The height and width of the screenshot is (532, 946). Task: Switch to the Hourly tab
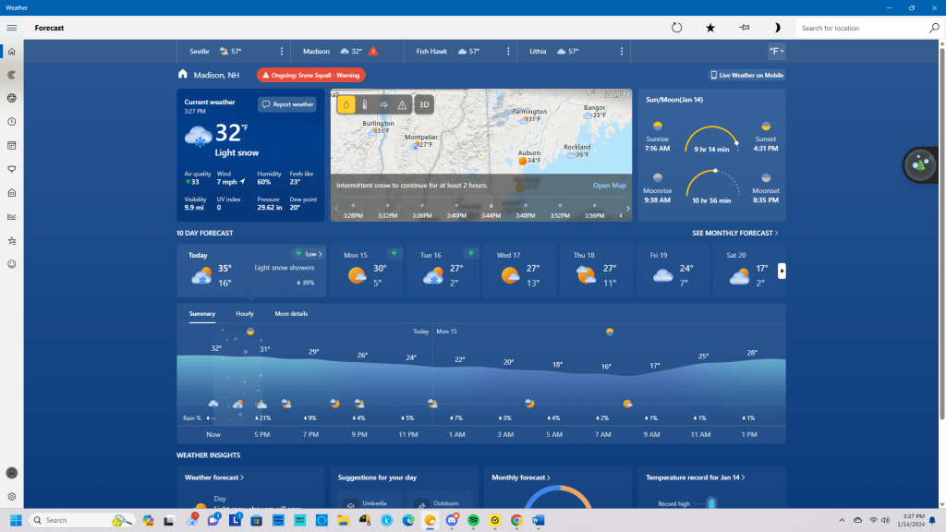[245, 314]
